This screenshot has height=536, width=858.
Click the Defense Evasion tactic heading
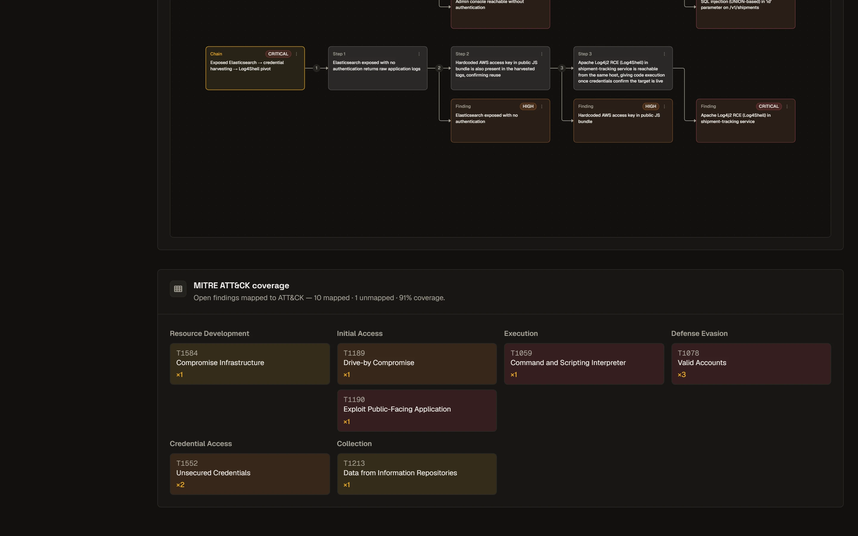[699, 334]
